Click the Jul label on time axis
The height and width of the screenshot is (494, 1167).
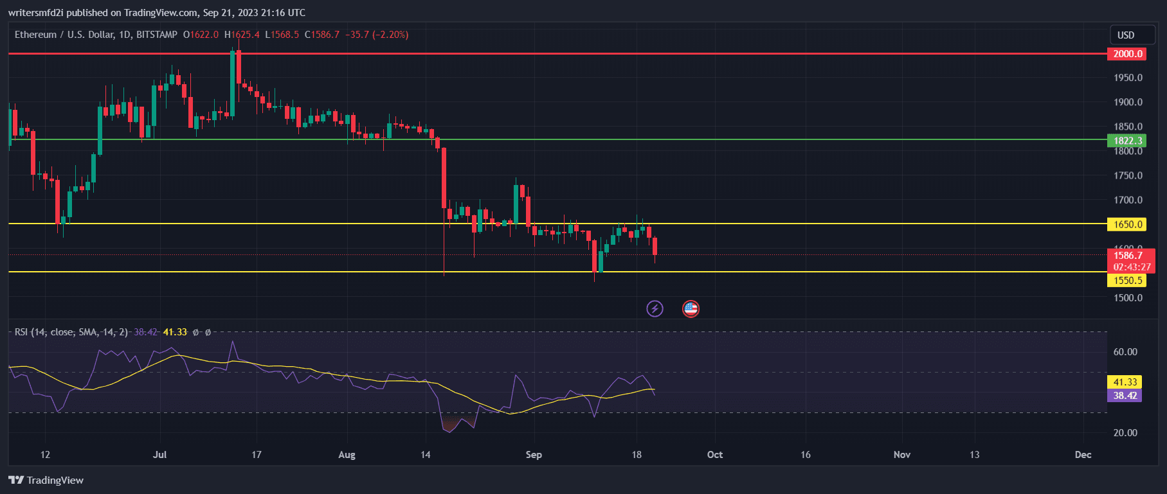(x=159, y=455)
